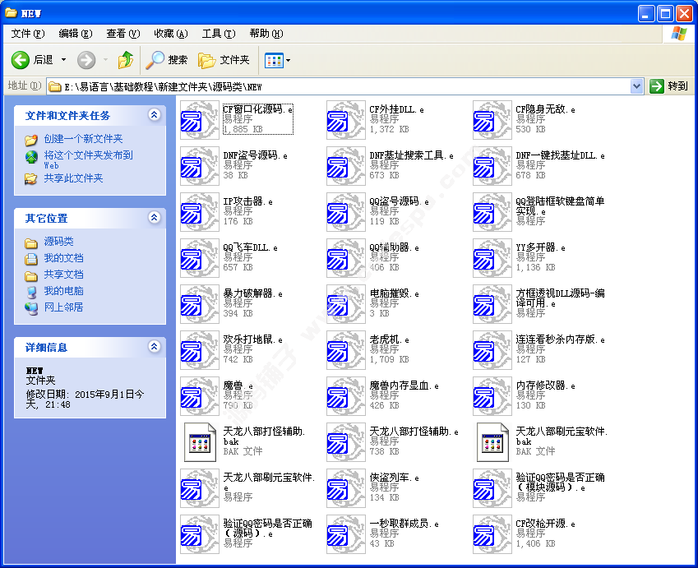The height and width of the screenshot is (568, 698).
Task: Click the 转到 Go button
Action: [x=669, y=86]
